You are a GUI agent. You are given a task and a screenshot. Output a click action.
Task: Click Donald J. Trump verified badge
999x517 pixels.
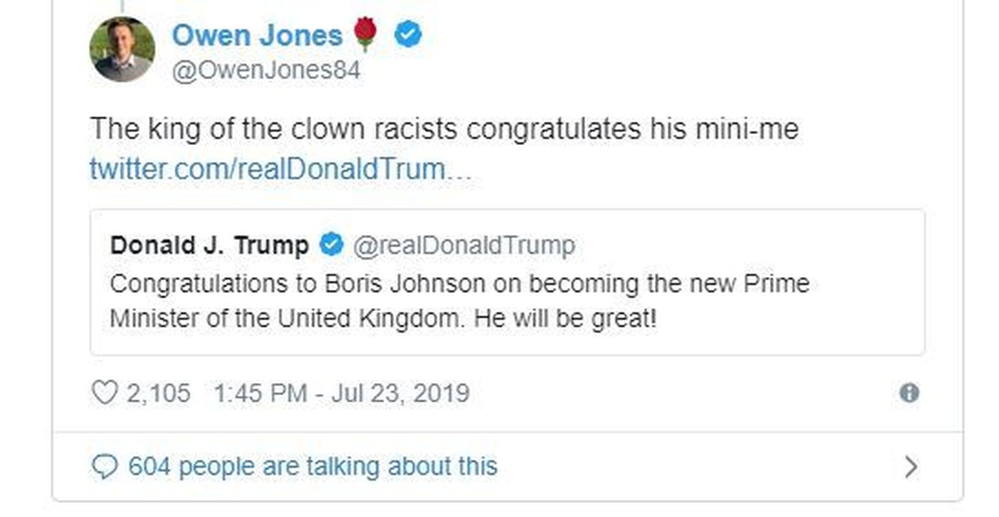331,245
